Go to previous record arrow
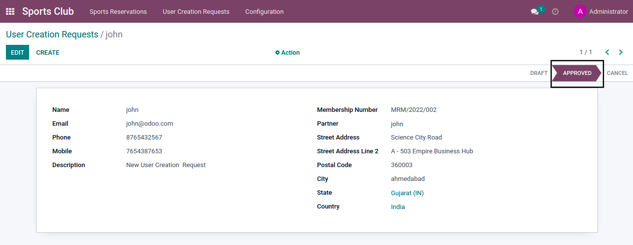The image size is (633, 245). (607, 52)
